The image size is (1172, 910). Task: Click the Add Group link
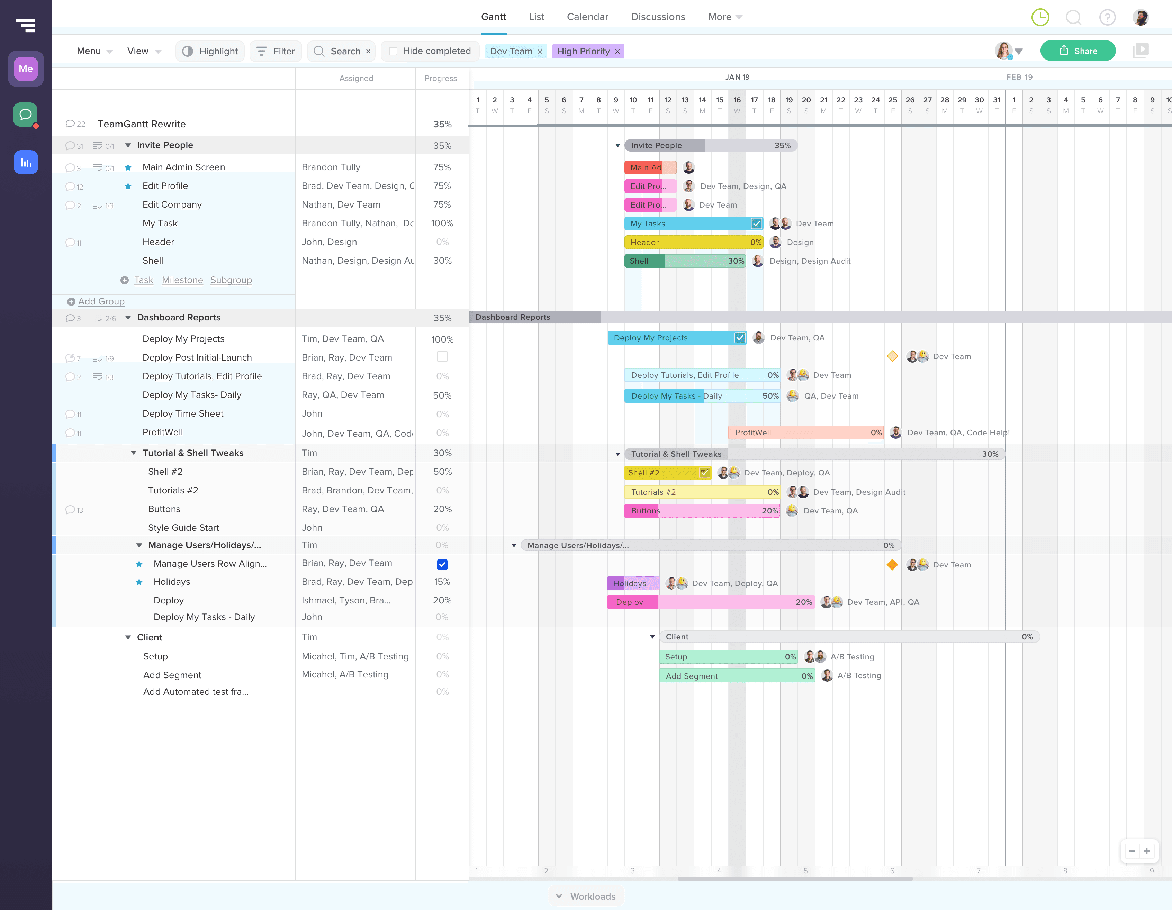(x=101, y=301)
